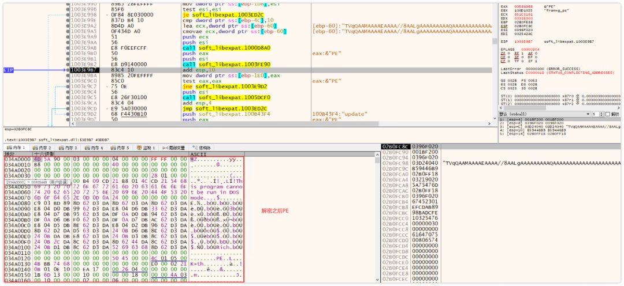
Task: Click the AF flag in registers
Action: coord(532,53)
